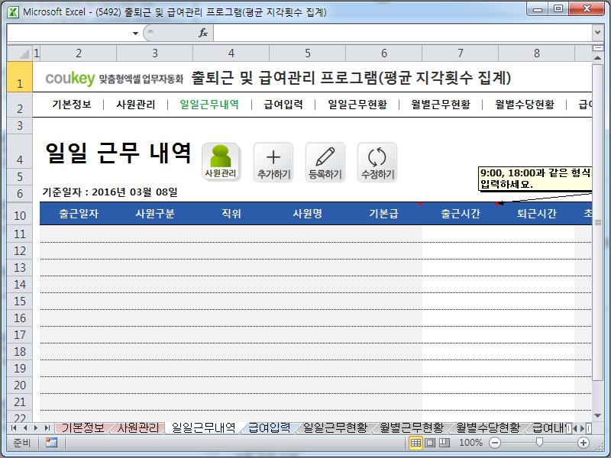
Task: Click the Excel application icon in title bar
Action: click(13, 12)
